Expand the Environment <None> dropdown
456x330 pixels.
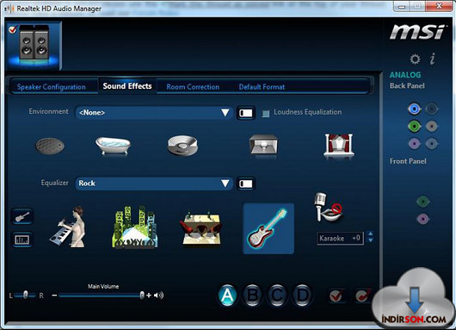(x=154, y=112)
